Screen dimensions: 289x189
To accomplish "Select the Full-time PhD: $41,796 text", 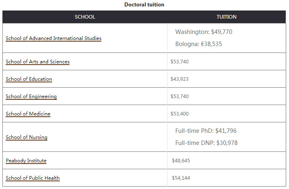I will (x=205, y=131).
